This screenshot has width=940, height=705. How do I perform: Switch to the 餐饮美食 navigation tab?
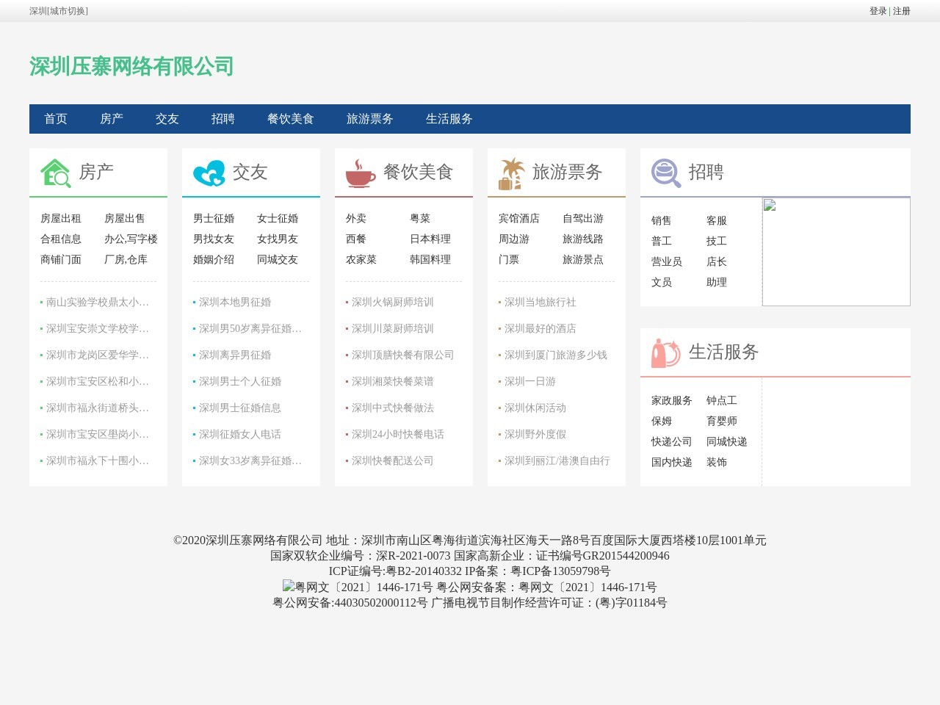(291, 119)
